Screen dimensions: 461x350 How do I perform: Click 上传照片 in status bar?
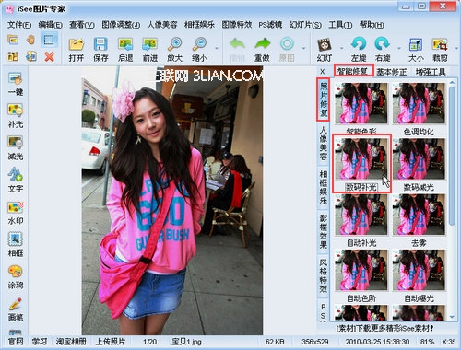pos(111,342)
